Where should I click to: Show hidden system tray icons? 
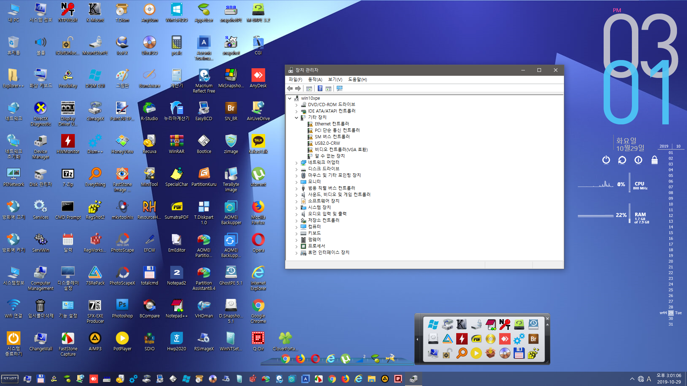point(632,379)
